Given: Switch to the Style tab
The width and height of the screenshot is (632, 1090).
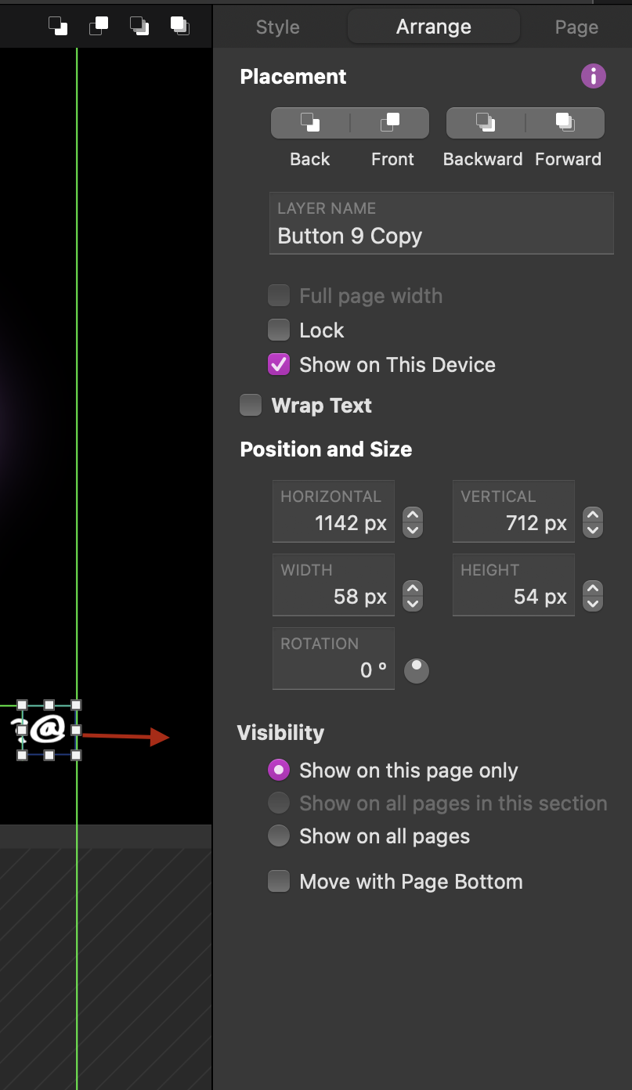Looking at the screenshot, I should [x=278, y=27].
